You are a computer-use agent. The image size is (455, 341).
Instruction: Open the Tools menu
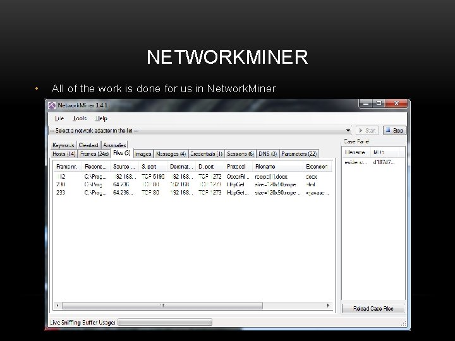(x=80, y=118)
